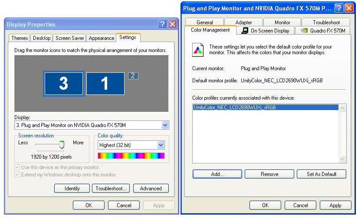Open the Monitor tab

(282, 23)
